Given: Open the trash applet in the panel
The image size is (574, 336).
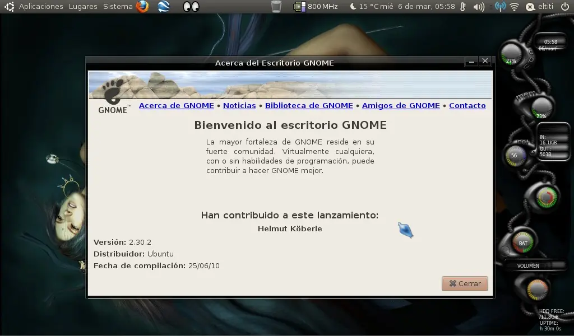Looking at the screenshot, I should tap(276, 7).
